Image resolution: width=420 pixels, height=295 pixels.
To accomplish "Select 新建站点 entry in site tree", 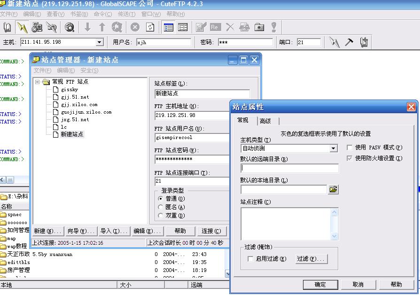I will (72, 134).
